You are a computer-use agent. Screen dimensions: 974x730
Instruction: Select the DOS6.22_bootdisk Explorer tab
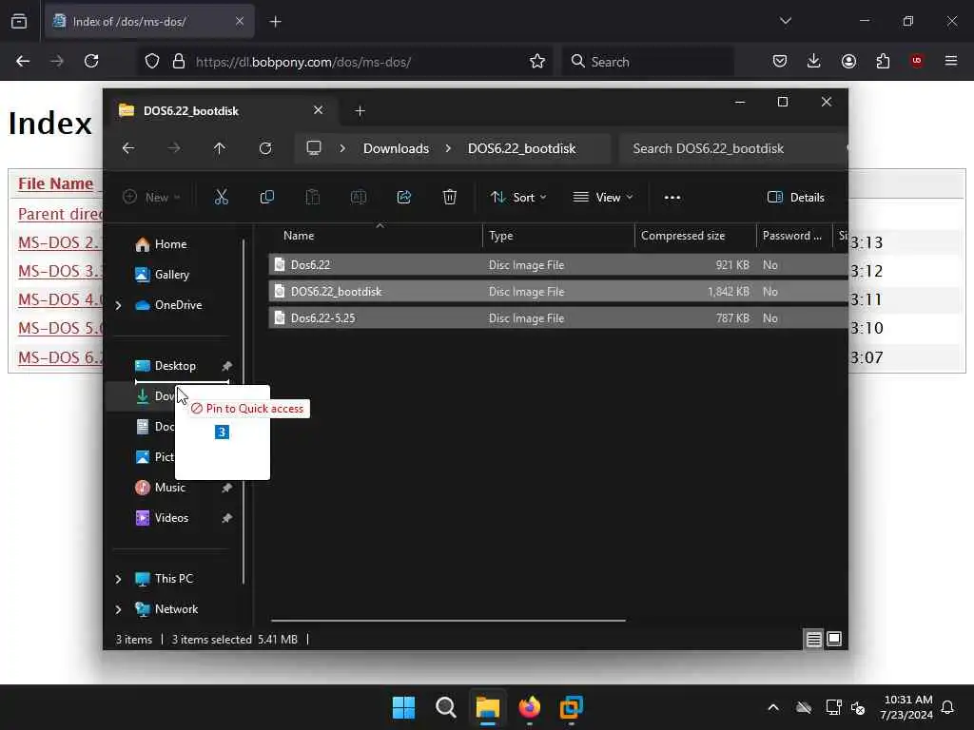pos(221,110)
